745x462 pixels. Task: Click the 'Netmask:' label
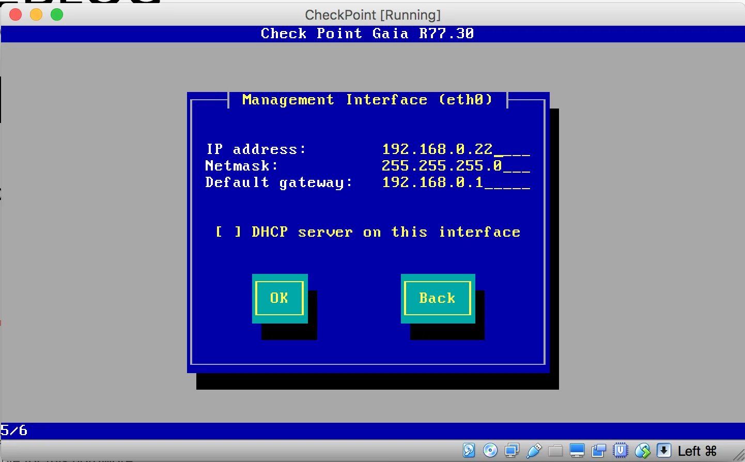coord(242,166)
